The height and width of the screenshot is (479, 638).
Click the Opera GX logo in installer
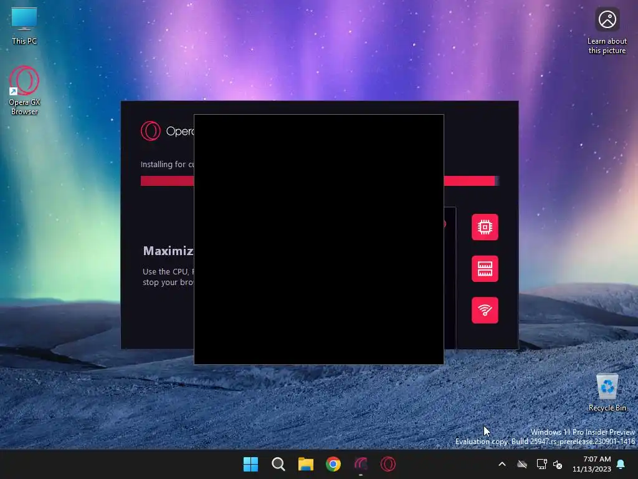[x=151, y=131]
